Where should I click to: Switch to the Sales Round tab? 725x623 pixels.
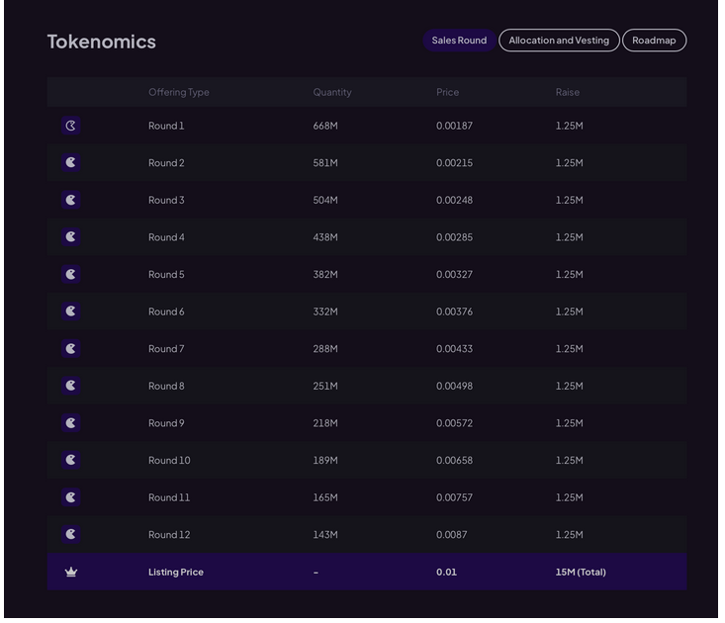pyautogui.click(x=459, y=41)
